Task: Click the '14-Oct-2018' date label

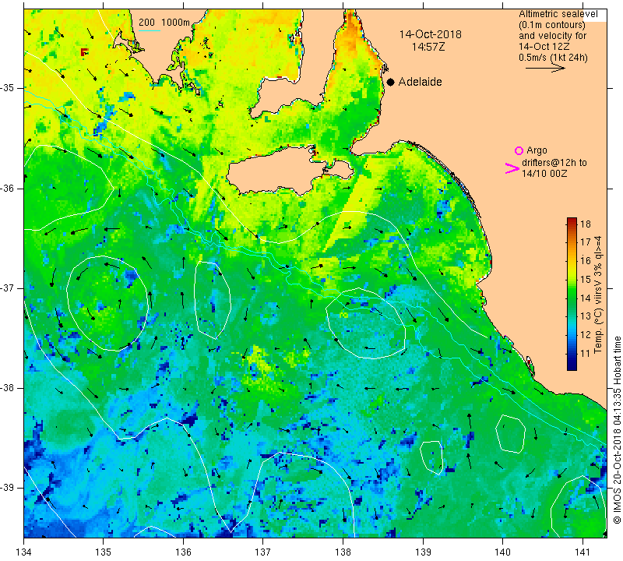Action: coord(431,34)
